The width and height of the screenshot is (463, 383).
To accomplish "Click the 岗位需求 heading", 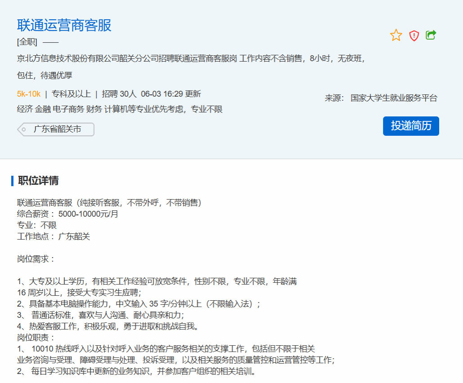I will click(36, 259).
